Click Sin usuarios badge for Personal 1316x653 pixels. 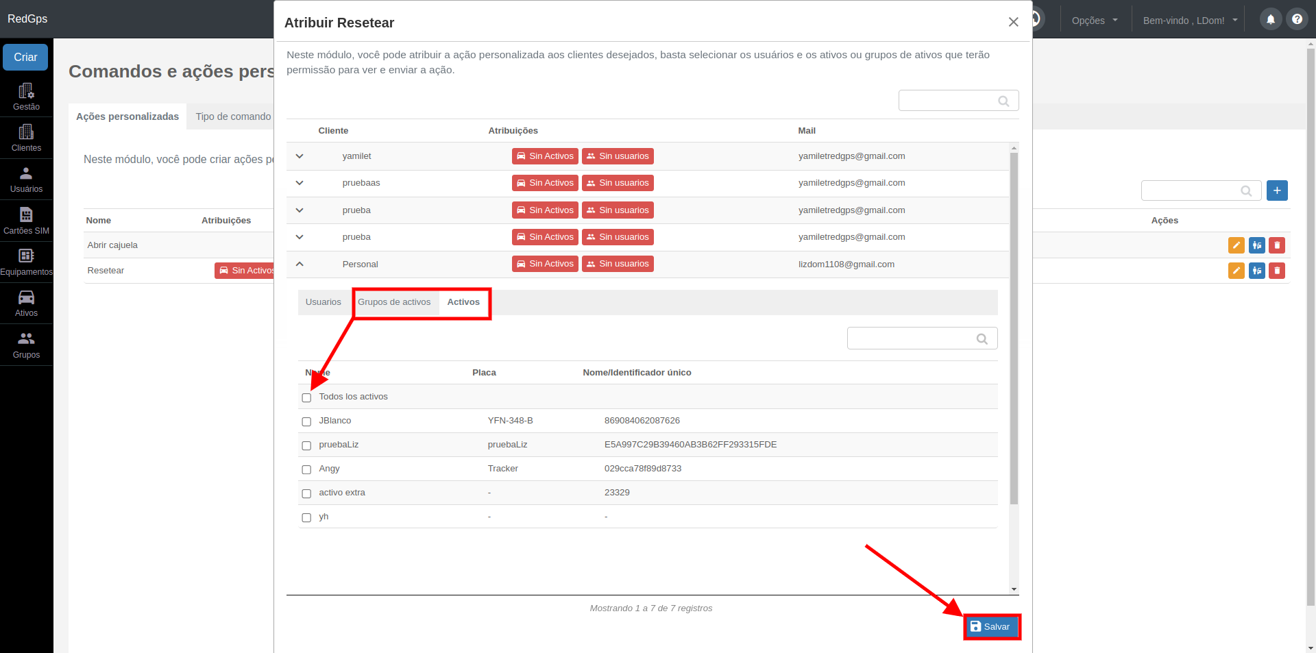tap(618, 264)
